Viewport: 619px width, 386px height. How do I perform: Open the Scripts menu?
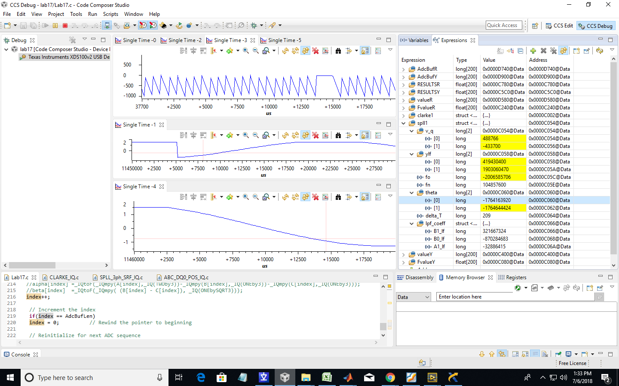[110, 14]
